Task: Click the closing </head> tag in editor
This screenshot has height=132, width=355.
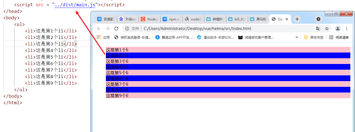Action: click(x=13, y=11)
